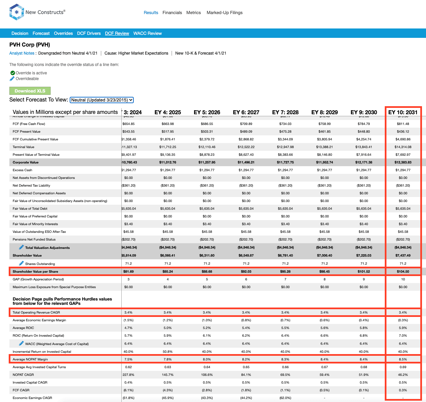Click the EY 7: 2028 column header
This screenshot has width=426, height=402.
pos(285,112)
